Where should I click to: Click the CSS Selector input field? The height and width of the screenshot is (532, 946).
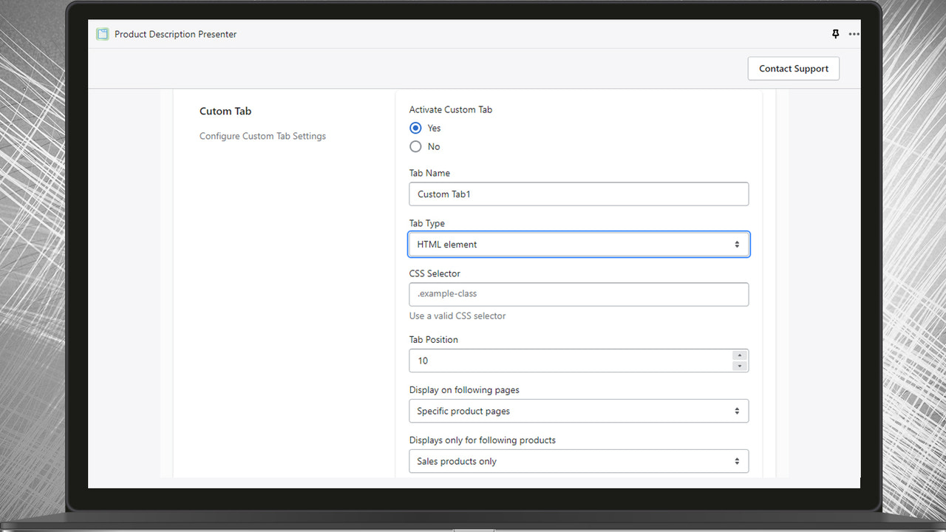coord(579,294)
